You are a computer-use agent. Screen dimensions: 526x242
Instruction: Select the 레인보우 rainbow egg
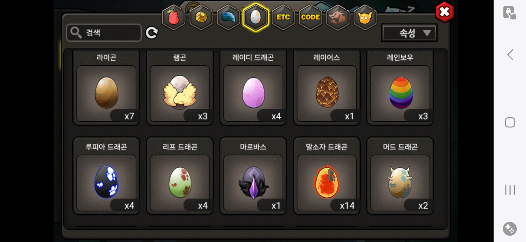coord(400,87)
